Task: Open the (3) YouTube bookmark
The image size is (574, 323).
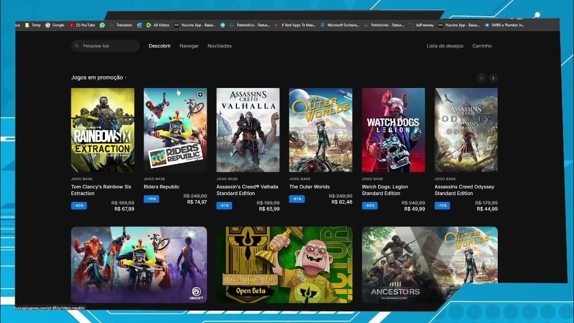Action: coord(82,25)
